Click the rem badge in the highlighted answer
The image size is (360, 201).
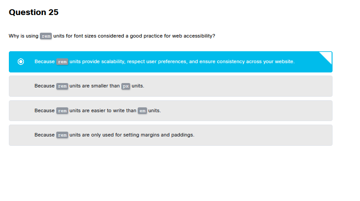[62, 61]
